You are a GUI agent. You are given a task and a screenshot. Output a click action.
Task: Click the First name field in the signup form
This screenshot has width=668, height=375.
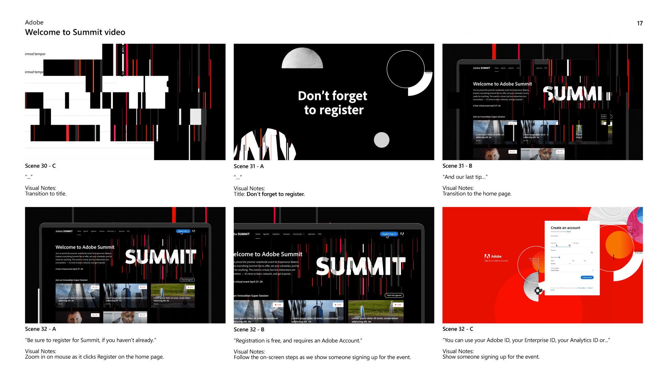click(x=561, y=245)
